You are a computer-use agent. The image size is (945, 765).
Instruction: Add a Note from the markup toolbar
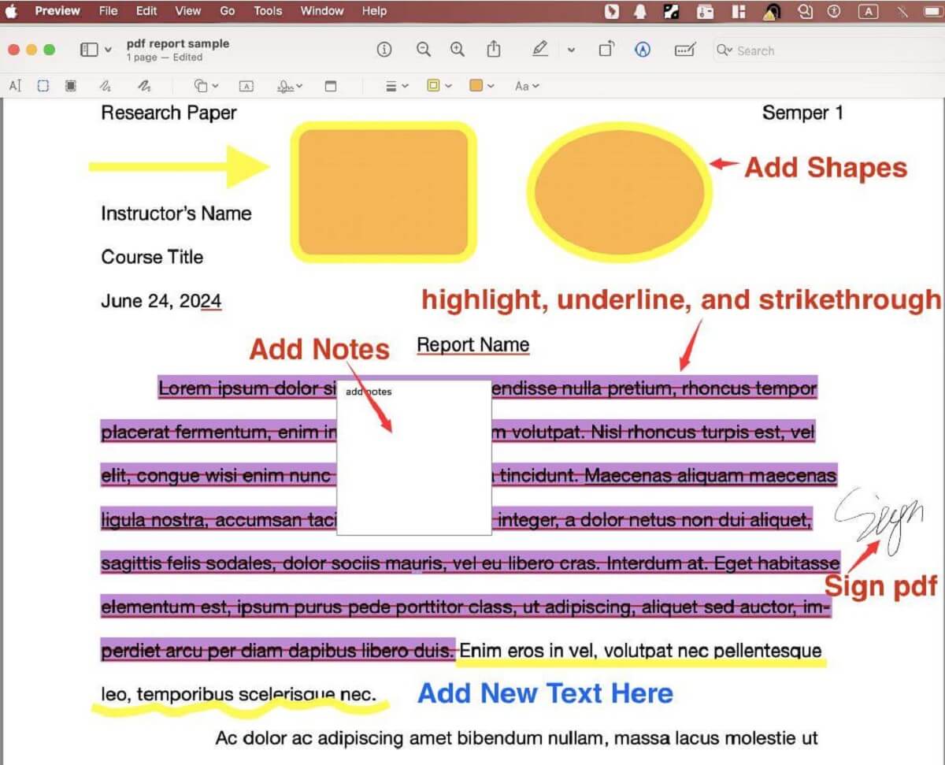(x=331, y=85)
